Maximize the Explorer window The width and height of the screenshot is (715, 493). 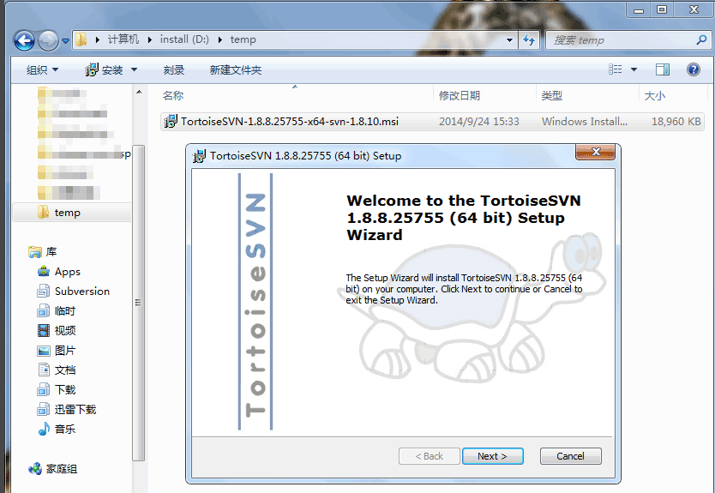click(662, 9)
